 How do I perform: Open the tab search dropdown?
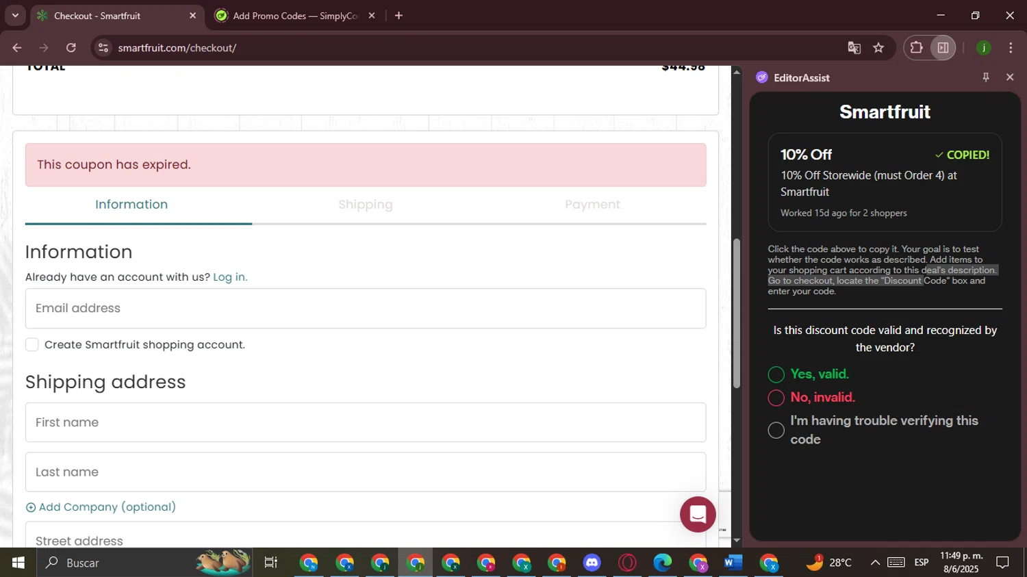click(15, 16)
